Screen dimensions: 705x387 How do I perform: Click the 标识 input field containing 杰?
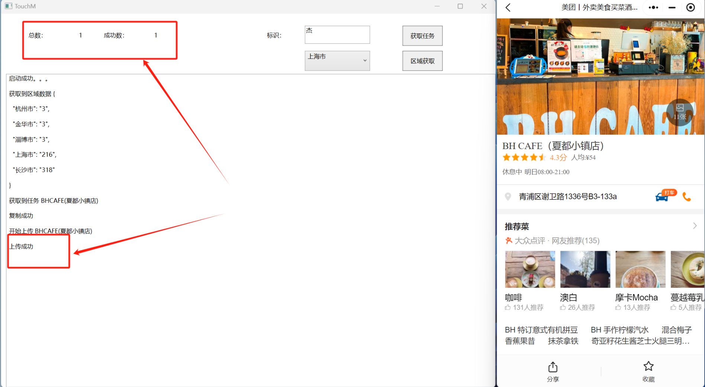click(337, 35)
